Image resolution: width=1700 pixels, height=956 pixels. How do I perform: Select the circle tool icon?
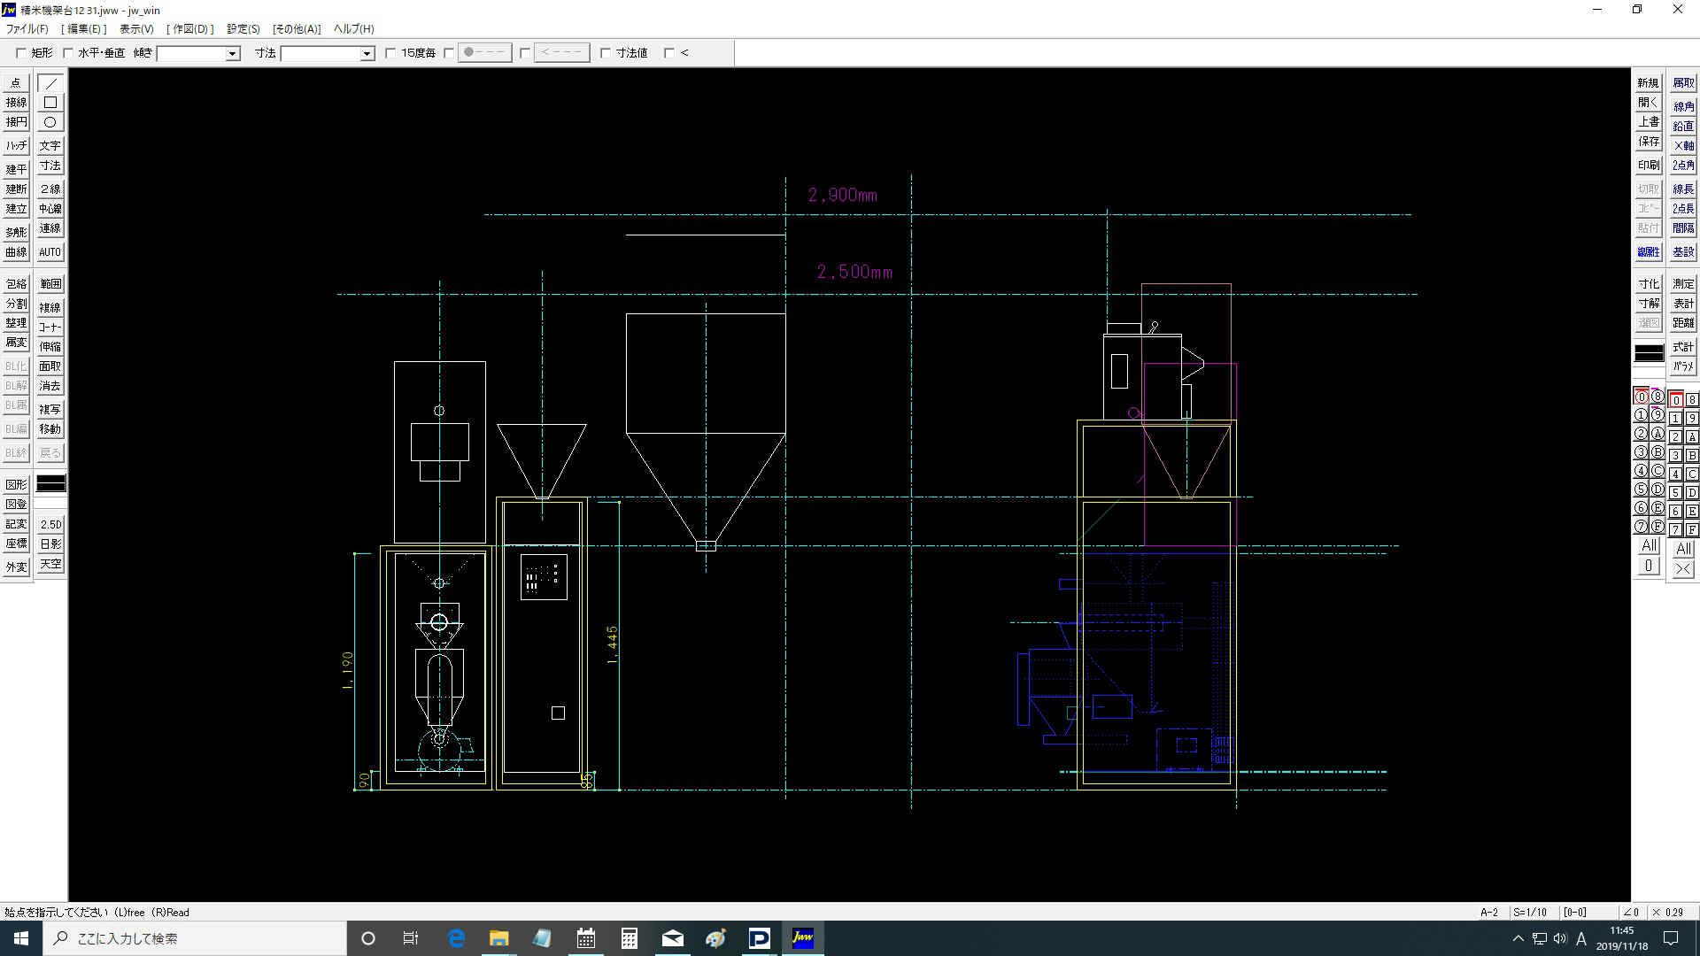(x=50, y=122)
